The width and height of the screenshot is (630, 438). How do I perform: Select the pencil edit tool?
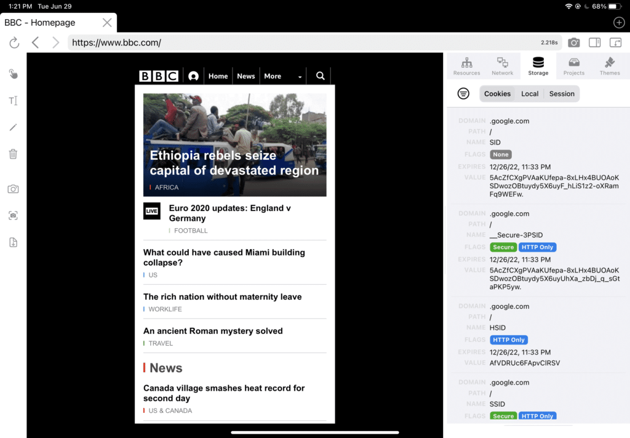pyautogui.click(x=14, y=127)
